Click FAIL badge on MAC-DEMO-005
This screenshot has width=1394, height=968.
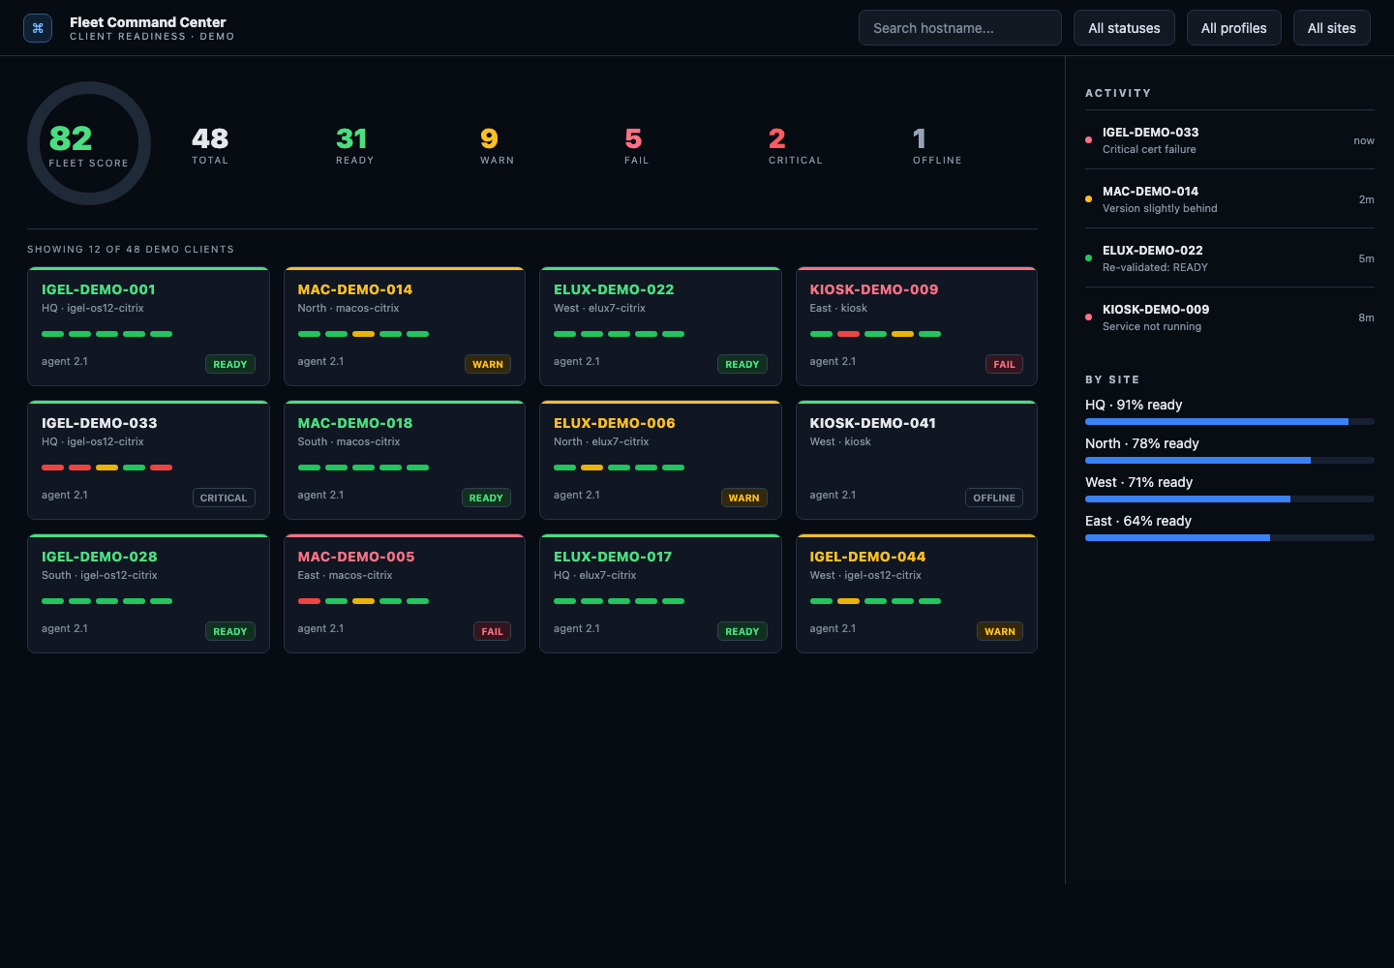point(492,631)
